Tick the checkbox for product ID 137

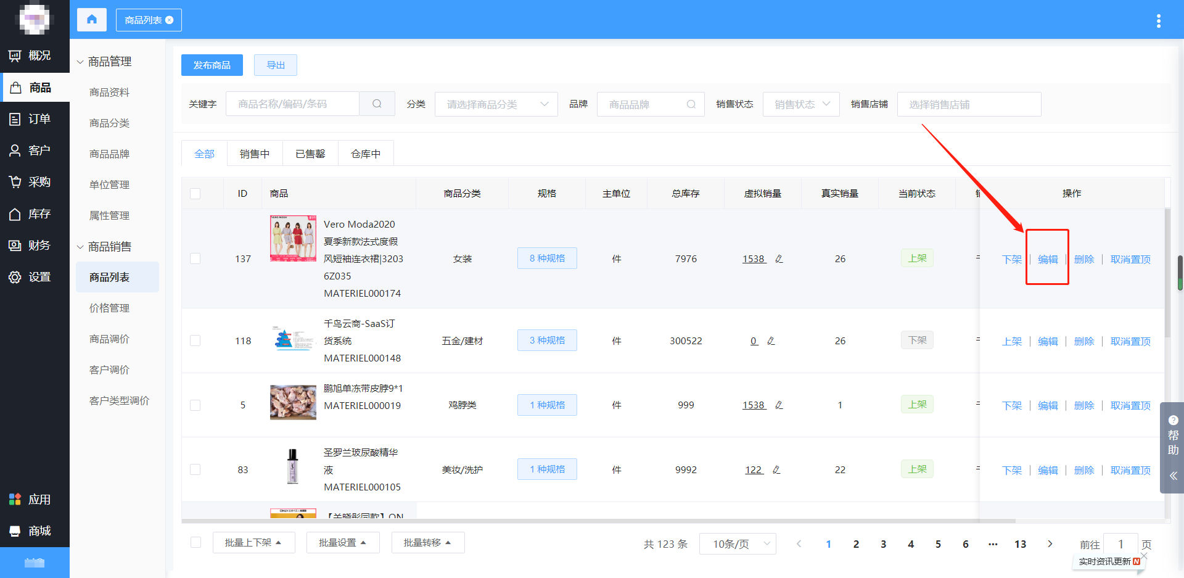[x=195, y=258]
